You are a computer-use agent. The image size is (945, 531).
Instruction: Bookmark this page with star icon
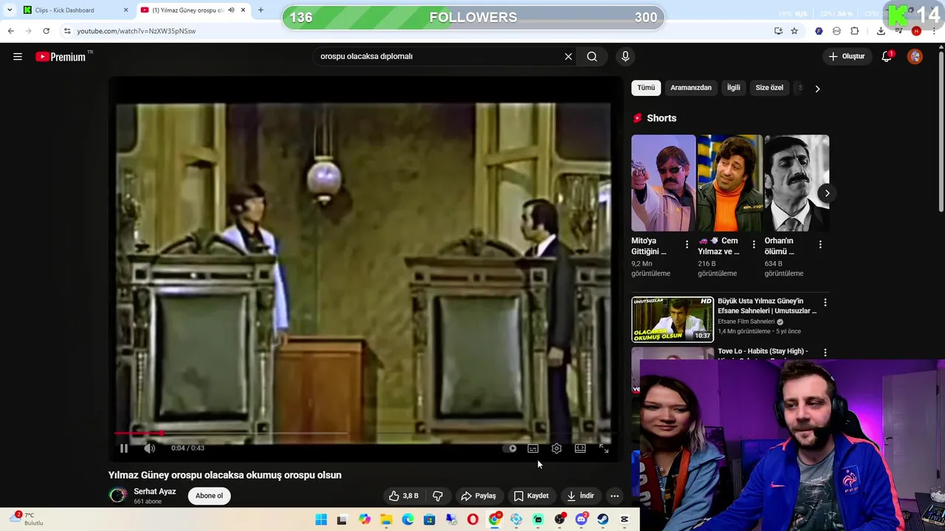(794, 31)
